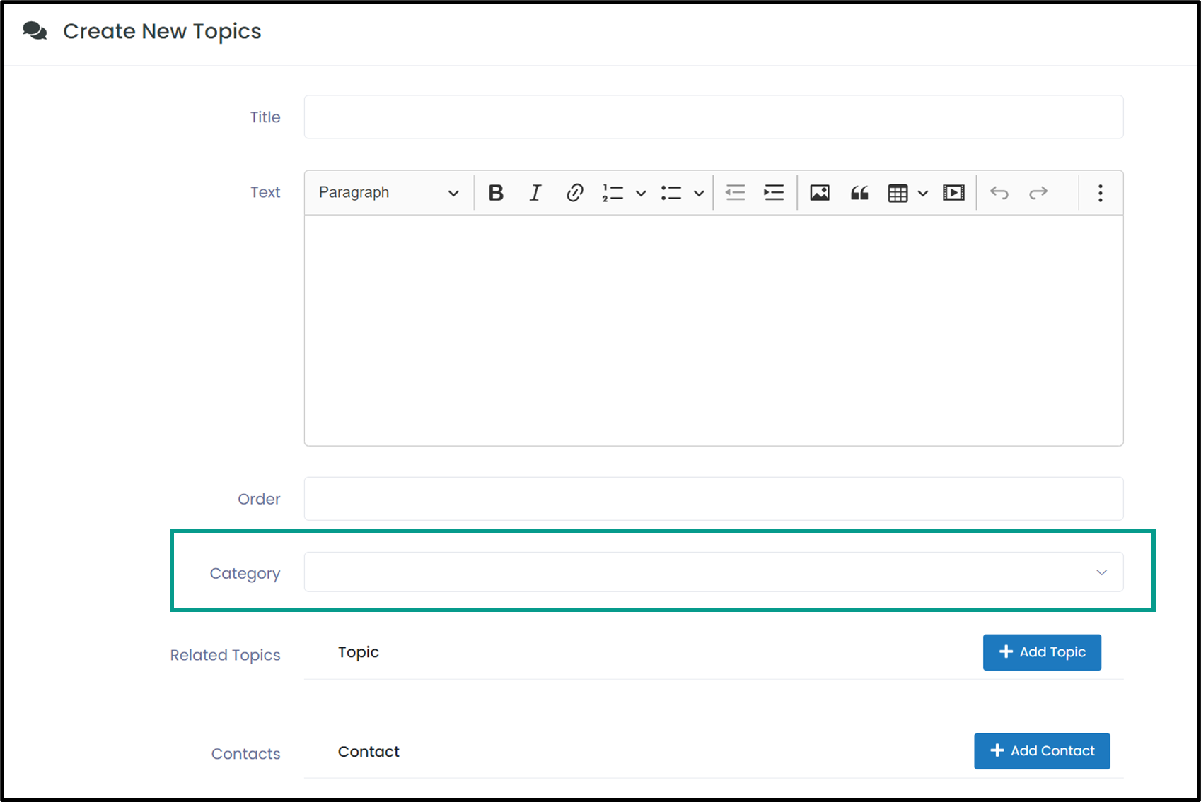Insert an image into the text
This screenshot has width=1201, height=802.
point(820,193)
